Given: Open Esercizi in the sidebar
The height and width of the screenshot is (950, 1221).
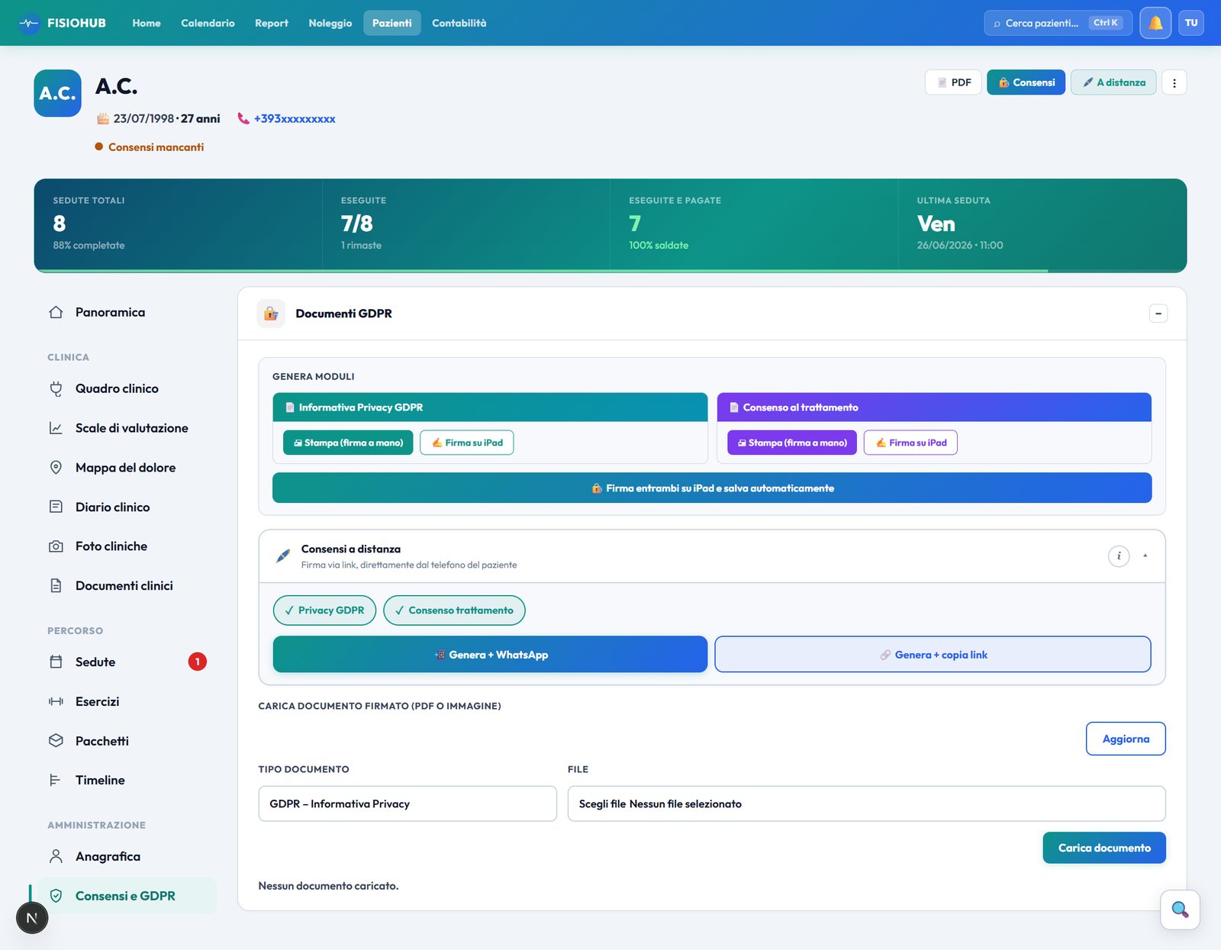Looking at the screenshot, I should coord(127,701).
